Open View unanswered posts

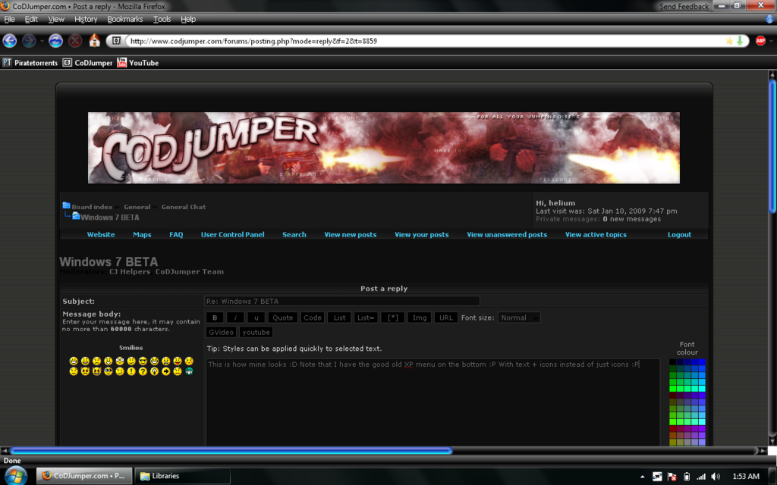[507, 235]
